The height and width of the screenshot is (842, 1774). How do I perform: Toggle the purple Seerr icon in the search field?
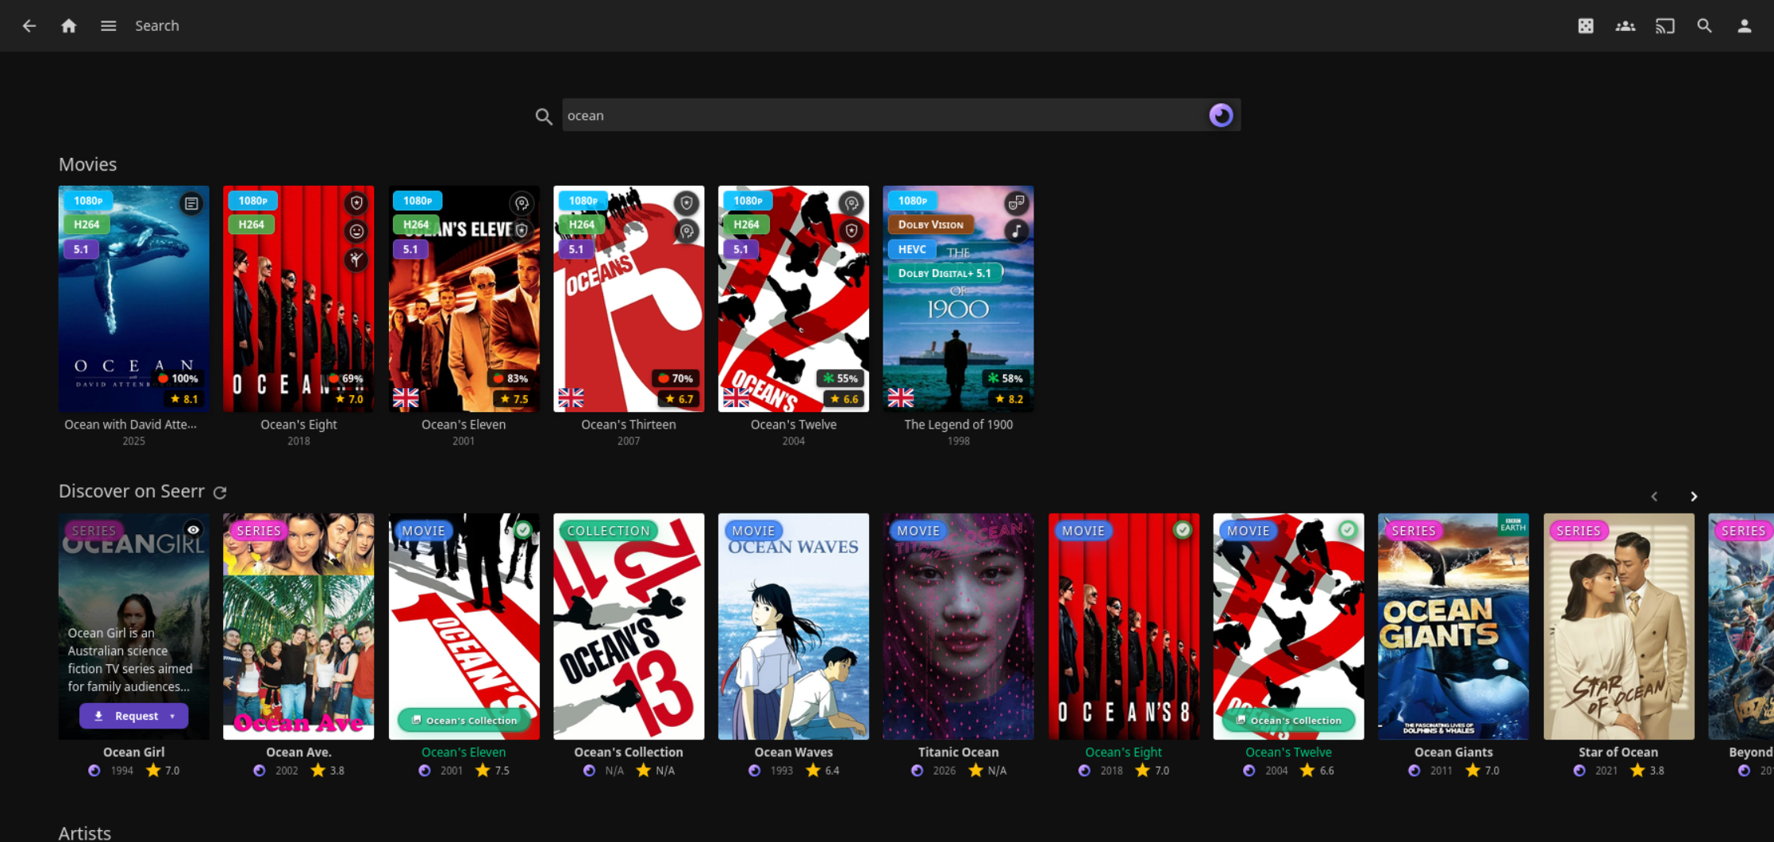pos(1221,116)
